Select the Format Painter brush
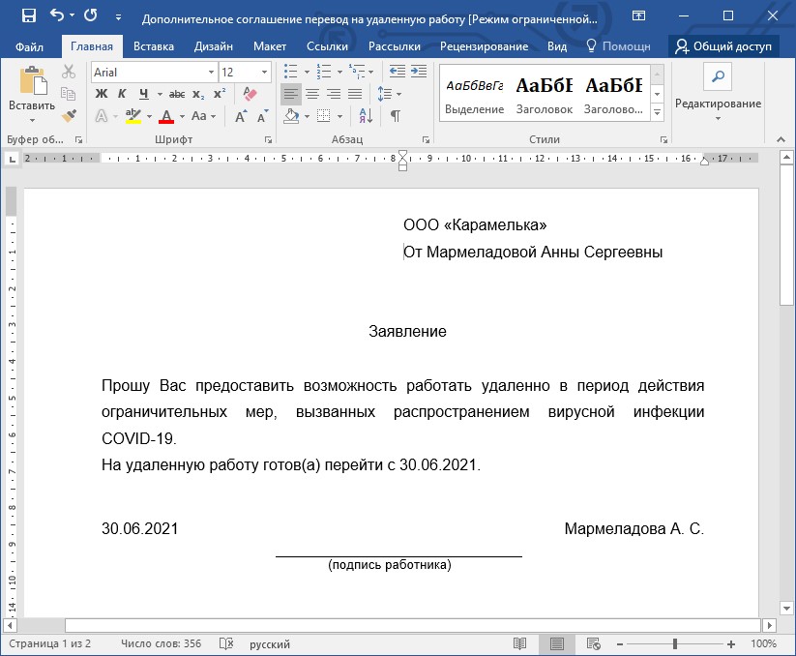The height and width of the screenshot is (656, 796). pos(69,116)
